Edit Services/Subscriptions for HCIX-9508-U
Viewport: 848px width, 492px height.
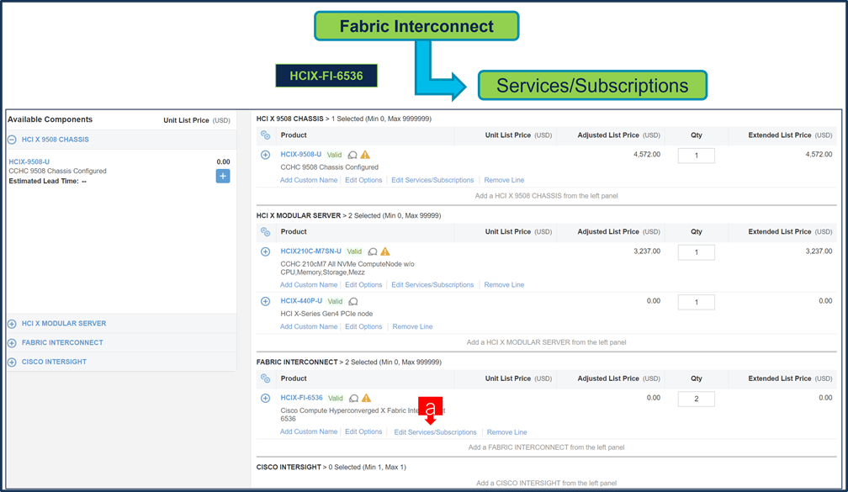click(432, 180)
